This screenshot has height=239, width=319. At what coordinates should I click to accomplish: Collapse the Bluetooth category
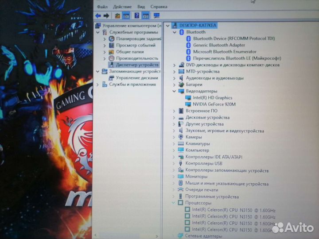(174, 32)
